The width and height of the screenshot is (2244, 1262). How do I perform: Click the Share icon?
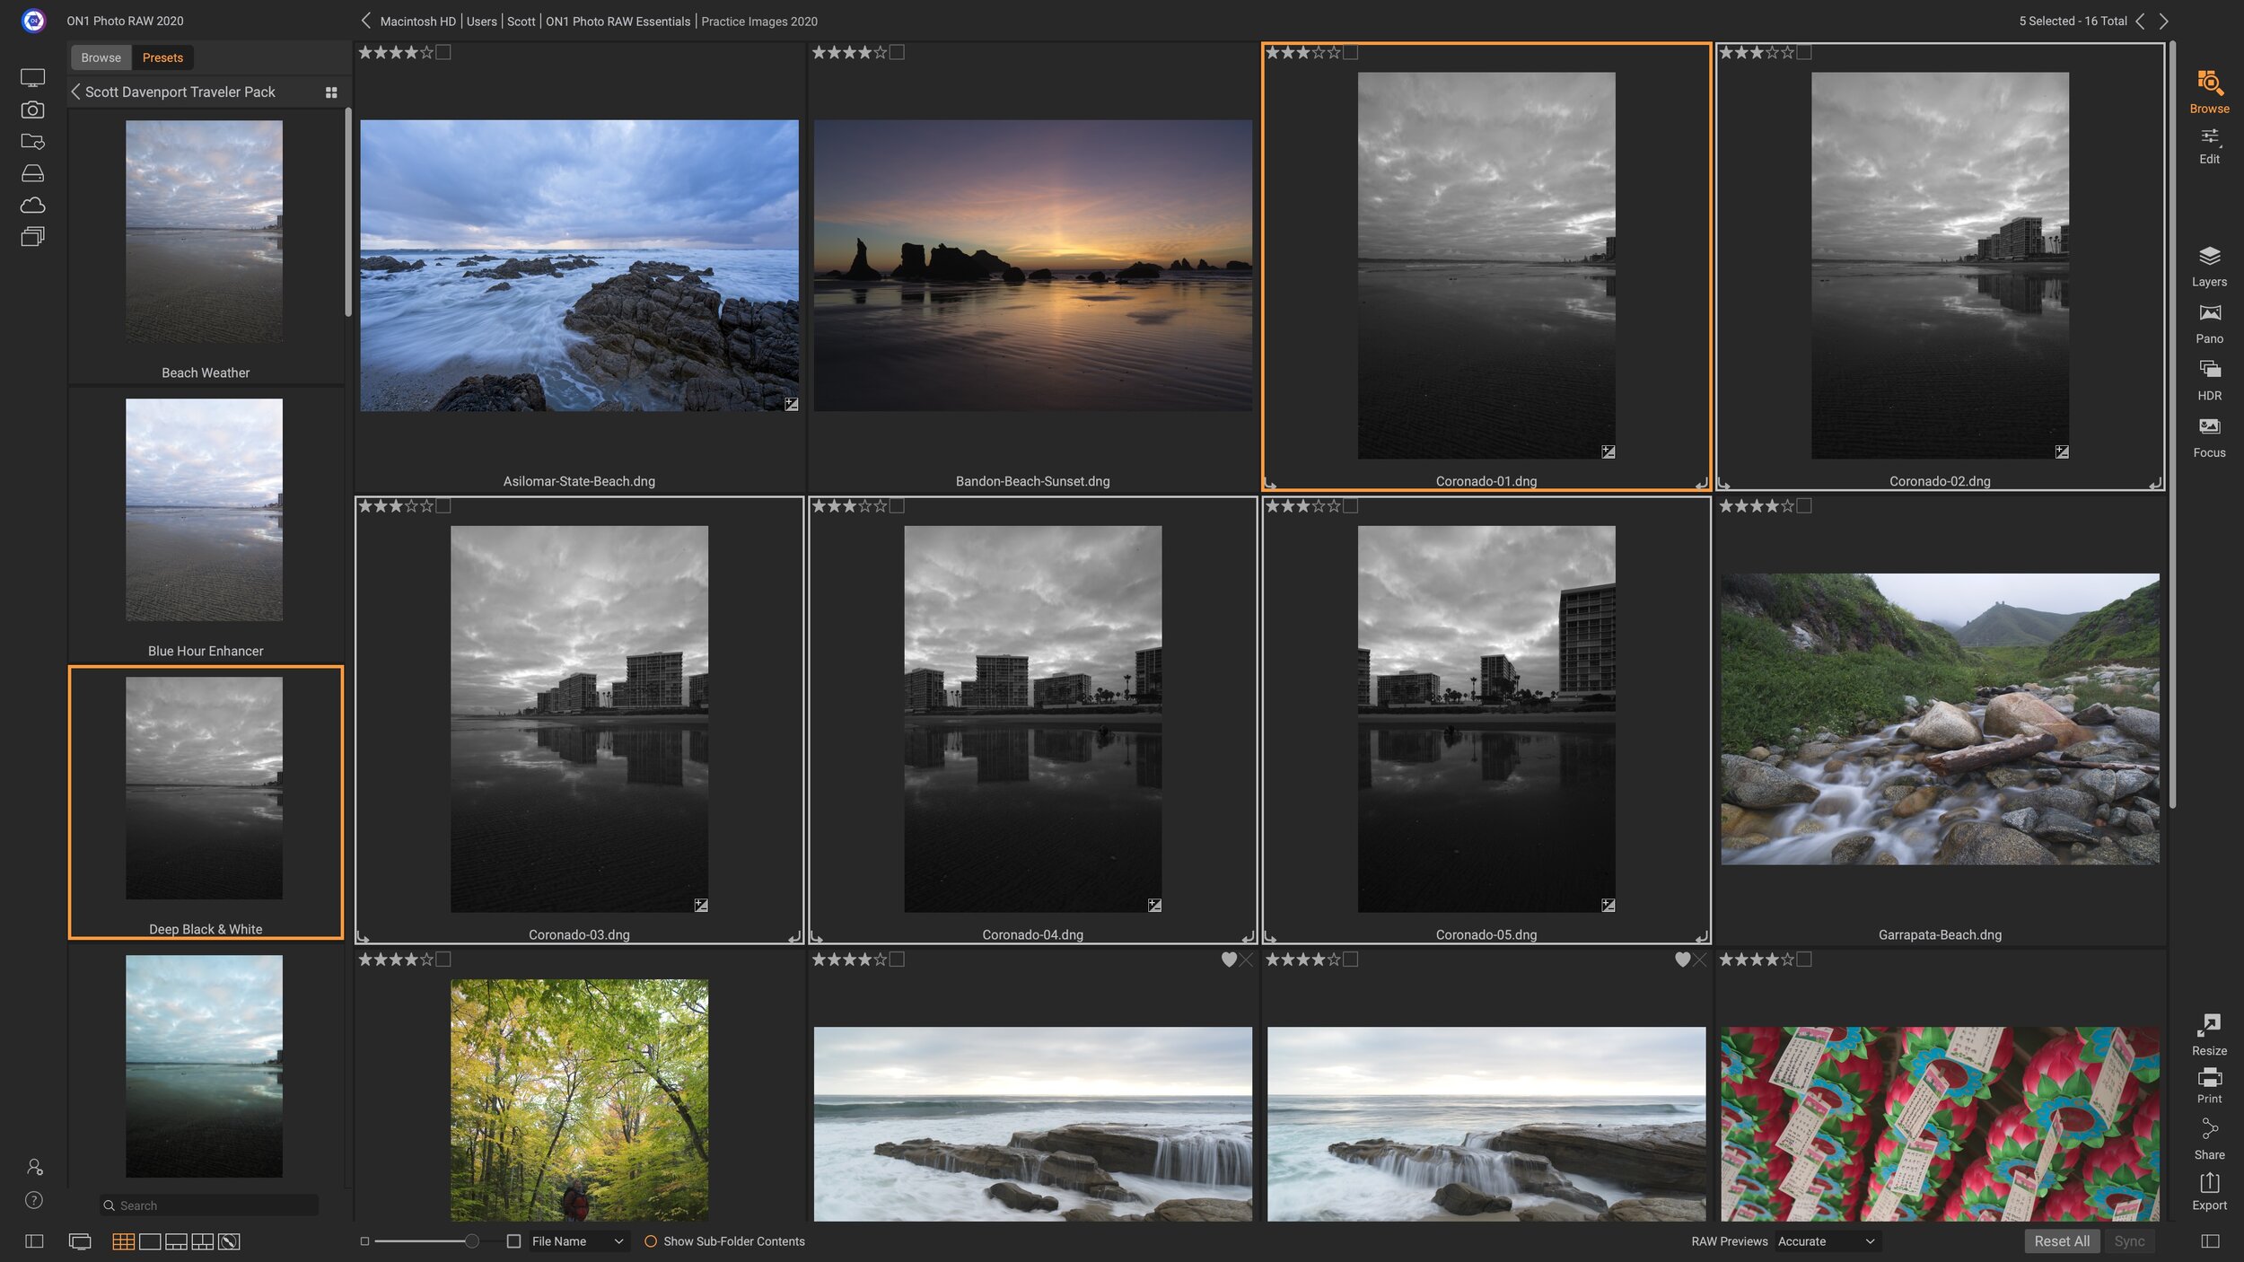tap(2209, 1128)
